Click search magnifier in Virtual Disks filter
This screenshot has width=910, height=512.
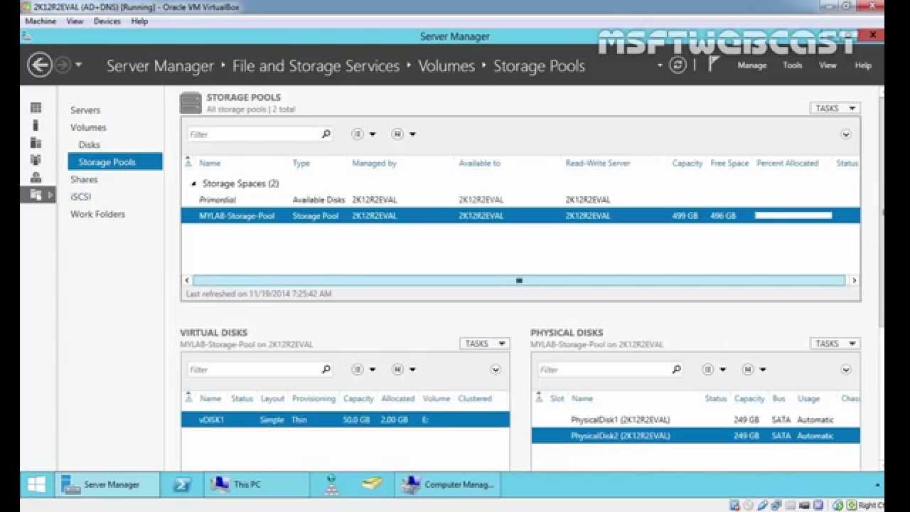click(x=326, y=369)
